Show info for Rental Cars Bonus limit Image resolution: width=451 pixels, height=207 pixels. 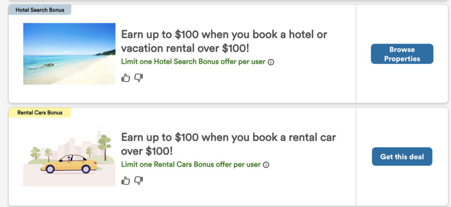point(266,165)
